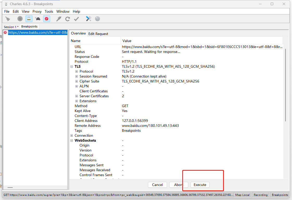Click the GET sugrec URL status text
The image size is (292, 200).
119,195
